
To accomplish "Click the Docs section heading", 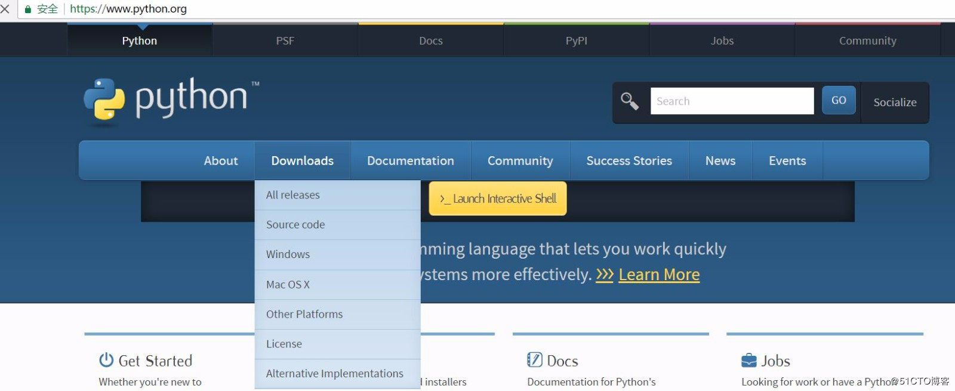I will (x=562, y=361).
